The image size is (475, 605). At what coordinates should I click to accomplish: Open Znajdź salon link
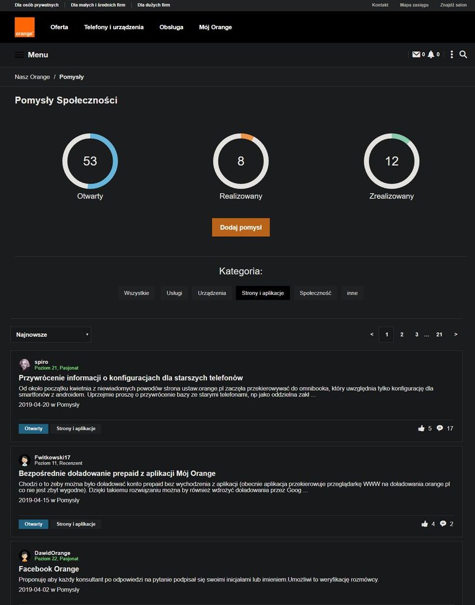pyautogui.click(x=453, y=5)
